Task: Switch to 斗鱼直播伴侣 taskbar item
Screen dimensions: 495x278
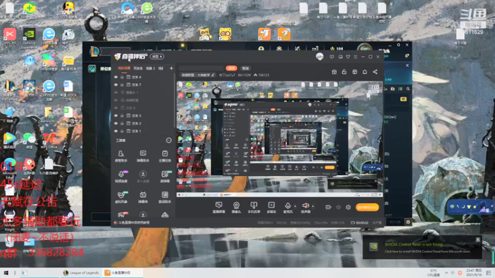Action: 123,273
